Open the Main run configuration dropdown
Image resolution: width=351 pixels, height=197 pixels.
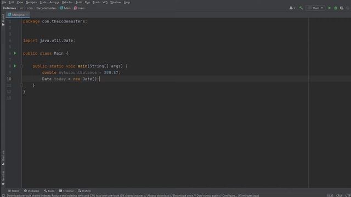point(316,8)
